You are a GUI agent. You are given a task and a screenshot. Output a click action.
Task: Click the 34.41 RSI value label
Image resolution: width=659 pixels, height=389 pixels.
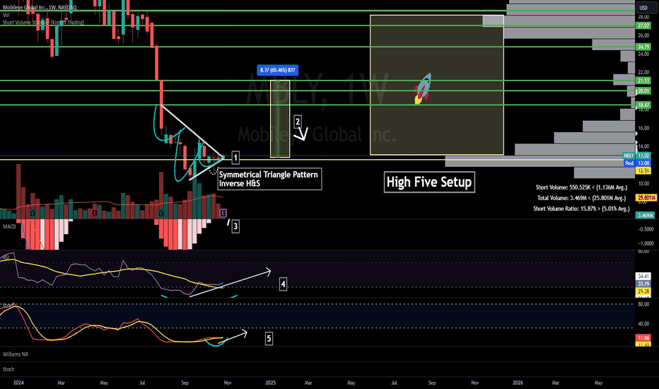click(643, 277)
